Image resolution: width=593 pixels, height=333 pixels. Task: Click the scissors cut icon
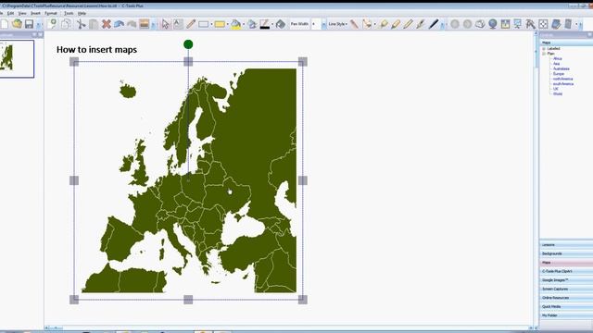(x=81, y=24)
